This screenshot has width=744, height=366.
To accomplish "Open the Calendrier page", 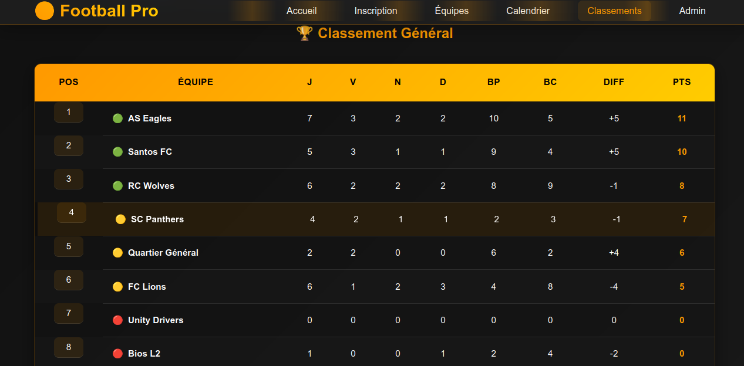I will point(528,11).
